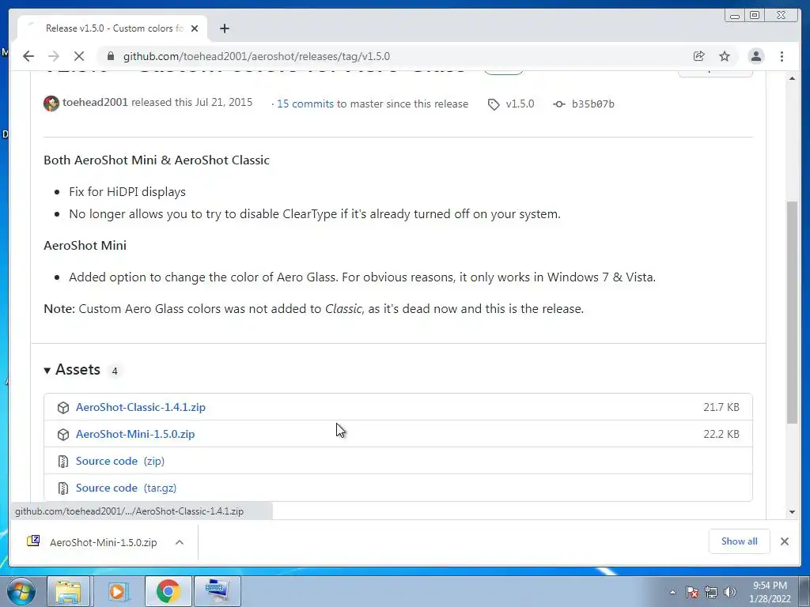The height and width of the screenshot is (607, 810).
Task: Download Source code (zip)
Action: 120,461
